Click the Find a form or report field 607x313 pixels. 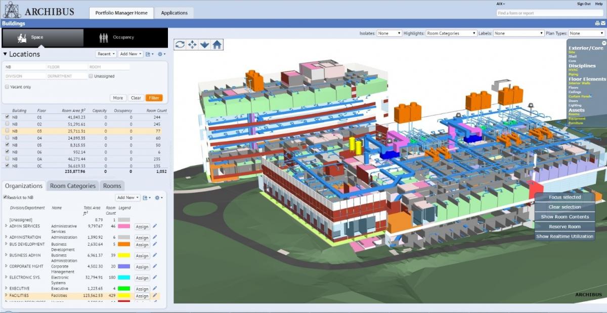coord(549,13)
